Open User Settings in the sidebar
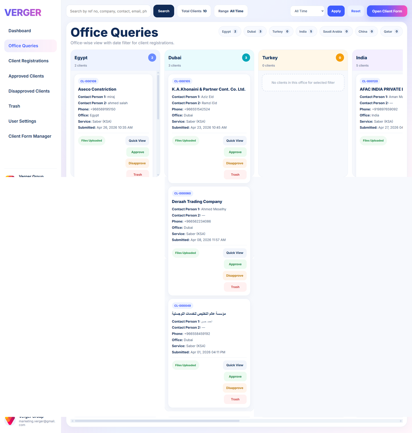Viewport: 412px width, 433px height. point(30,121)
